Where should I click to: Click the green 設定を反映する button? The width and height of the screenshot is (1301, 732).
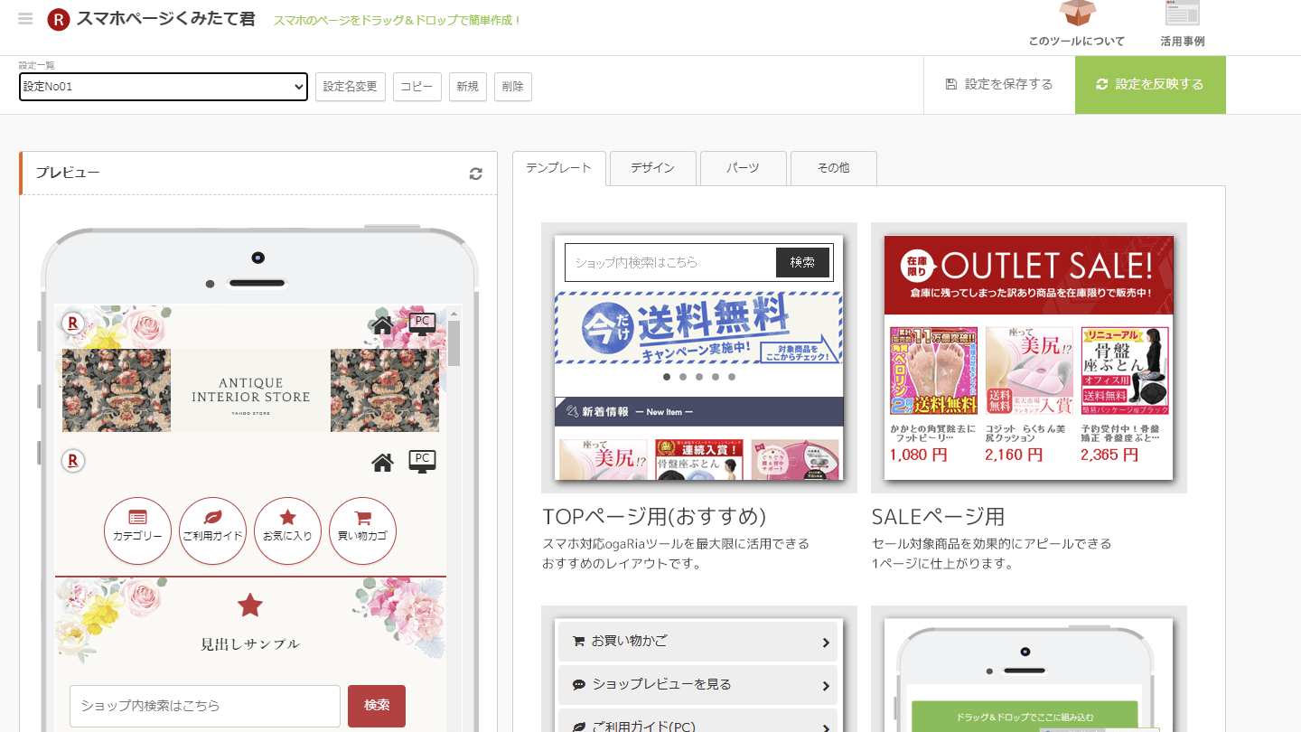point(1150,84)
